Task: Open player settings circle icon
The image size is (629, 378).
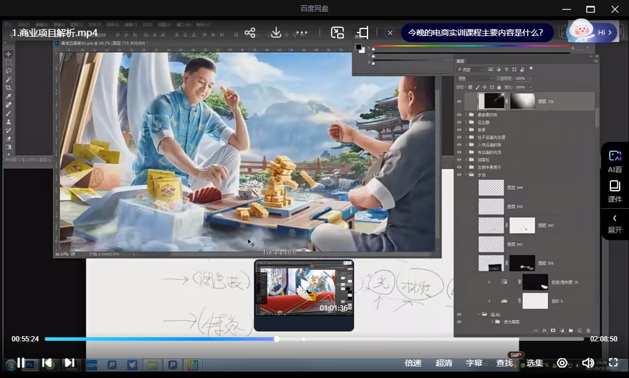Action: [x=562, y=363]
